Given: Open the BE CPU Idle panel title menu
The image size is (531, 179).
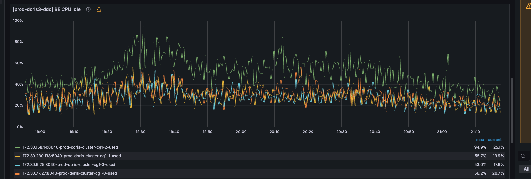Looking at the screenshot, I should click(46, 9).
